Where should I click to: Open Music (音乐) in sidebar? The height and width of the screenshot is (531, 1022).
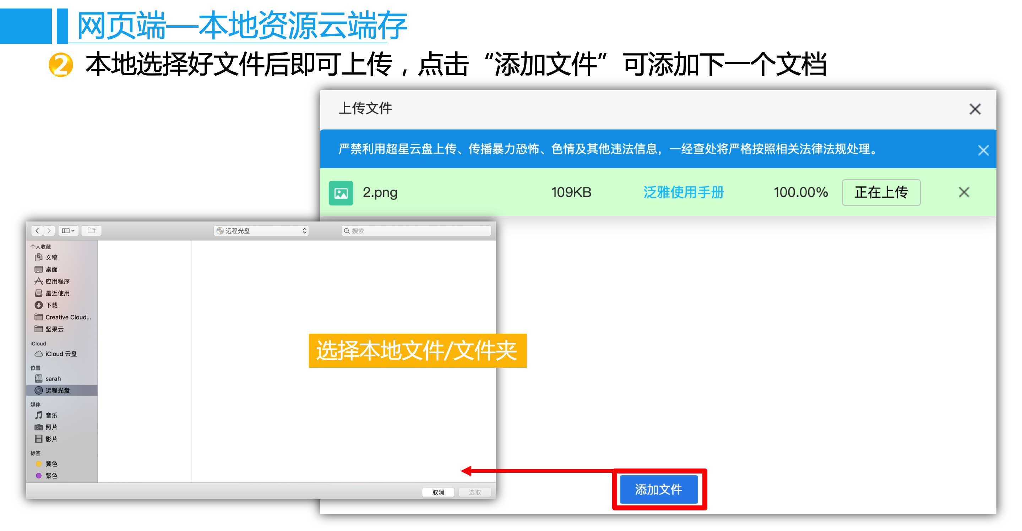click(51, 415)
